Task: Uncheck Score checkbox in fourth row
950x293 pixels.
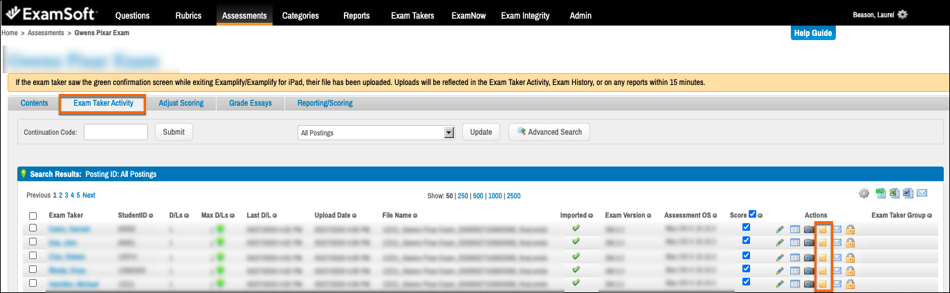Action: (745, 268)
